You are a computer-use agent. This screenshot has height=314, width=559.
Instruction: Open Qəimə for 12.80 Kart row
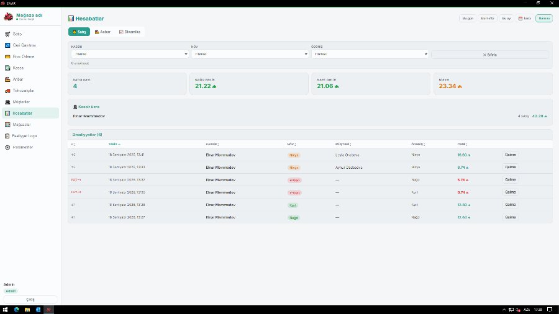coord(510,205)
